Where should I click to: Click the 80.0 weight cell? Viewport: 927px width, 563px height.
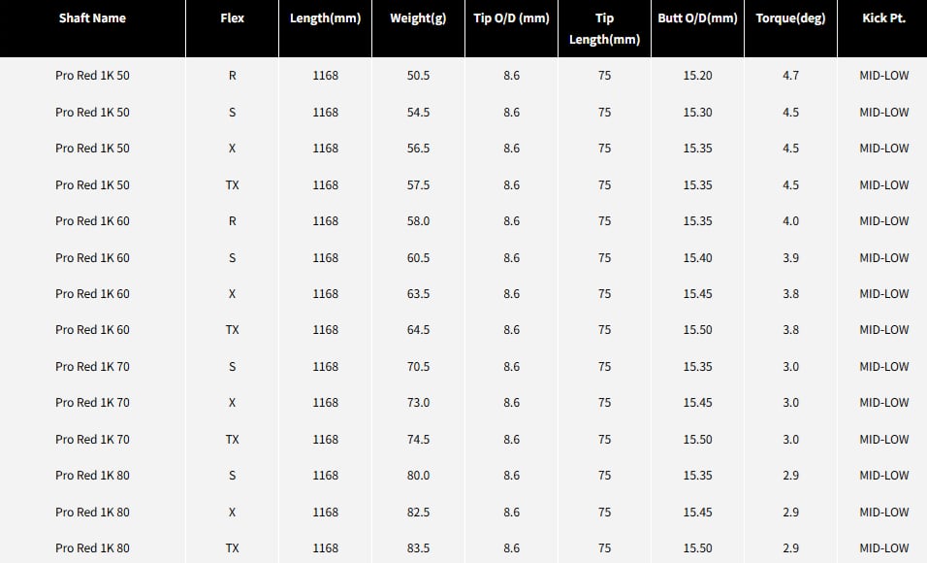(418, 476)
